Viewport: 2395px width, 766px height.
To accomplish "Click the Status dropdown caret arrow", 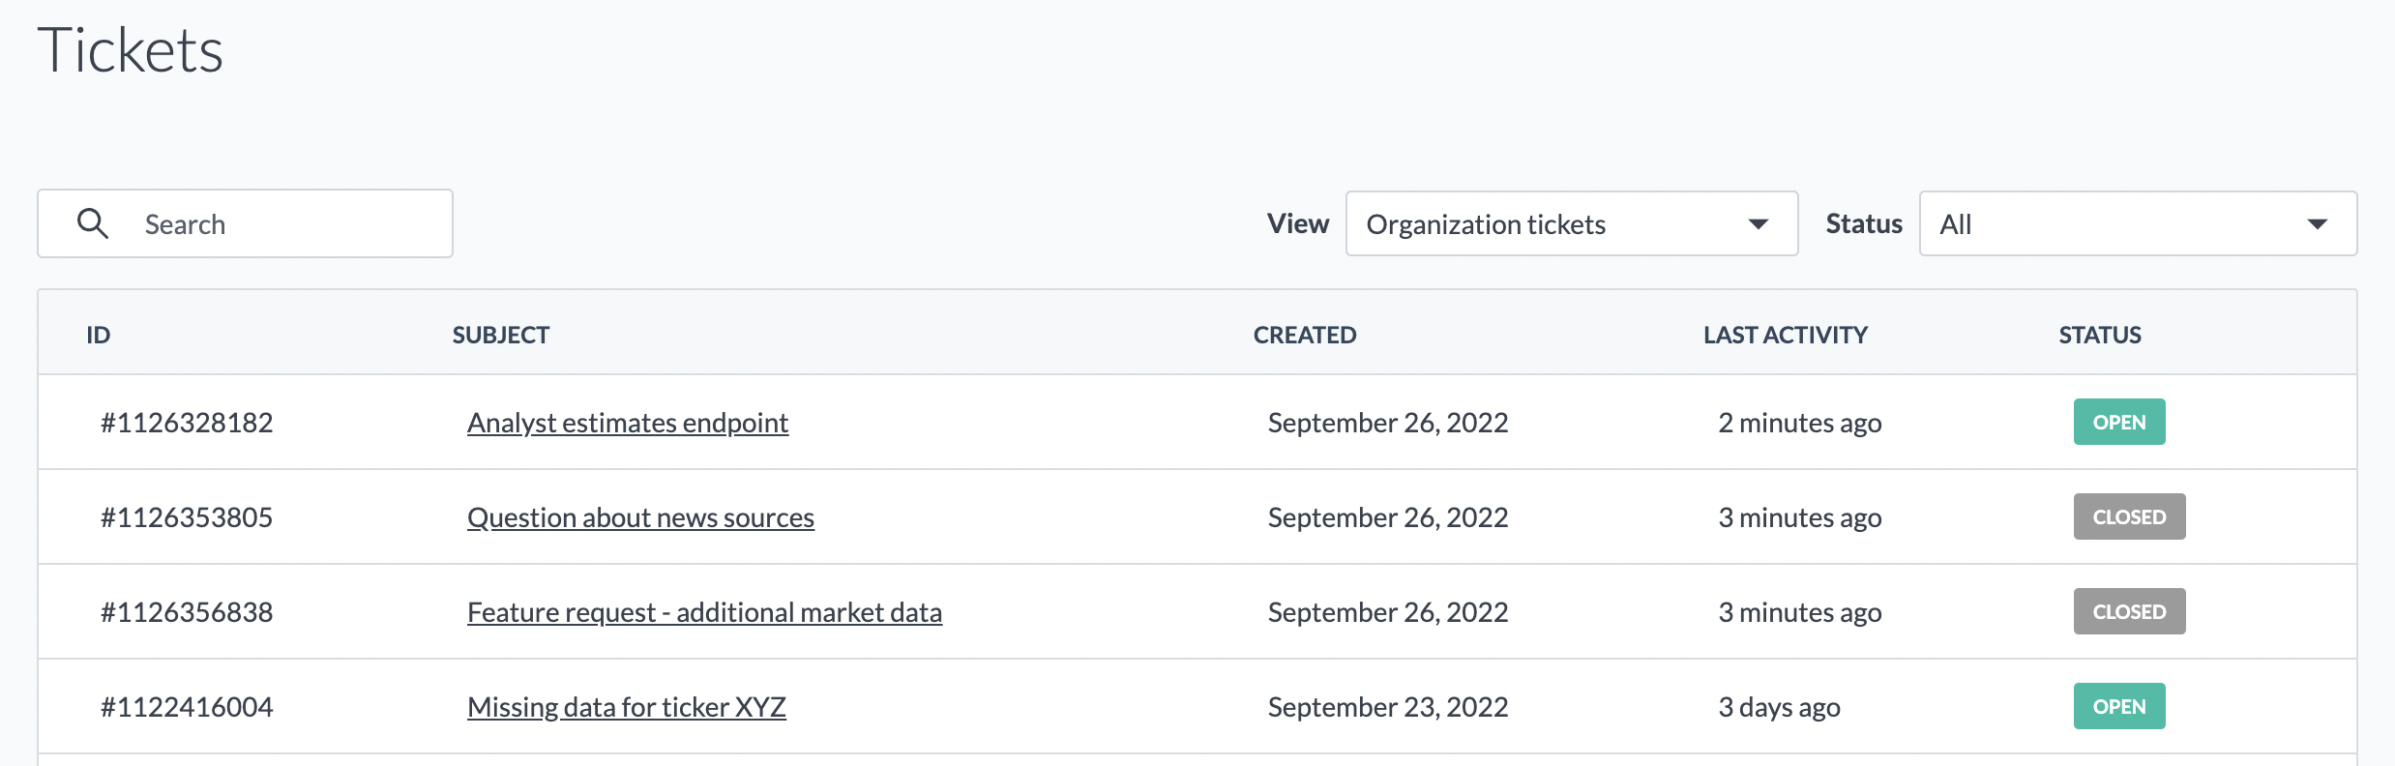I will click(2317, 224).
